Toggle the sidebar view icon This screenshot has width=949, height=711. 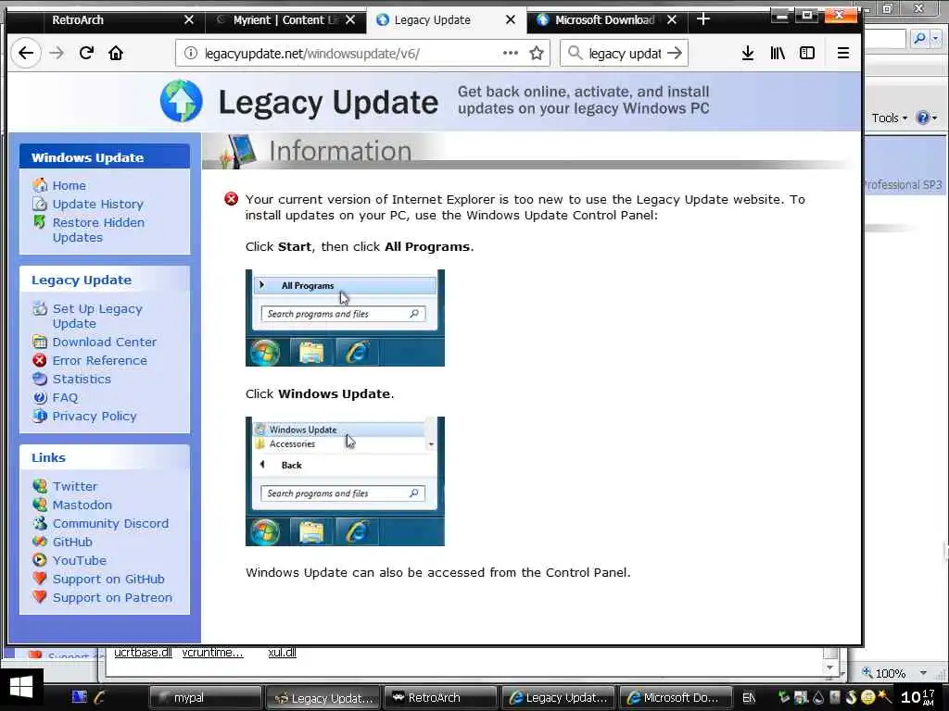point(807,53)
